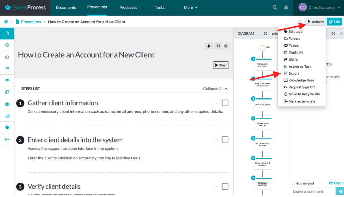Open Chris Odogwu account dropdown
Screen dimensions: 344x197
click(319, 7)
